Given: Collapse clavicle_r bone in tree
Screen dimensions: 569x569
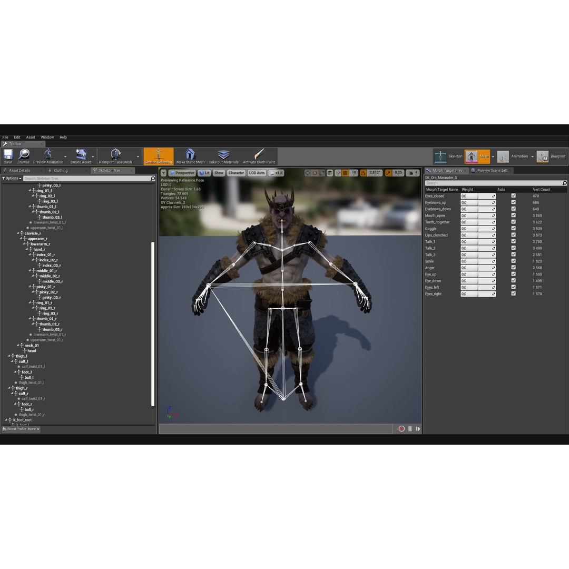Looking at the screenshot, I should click(18, 233).
